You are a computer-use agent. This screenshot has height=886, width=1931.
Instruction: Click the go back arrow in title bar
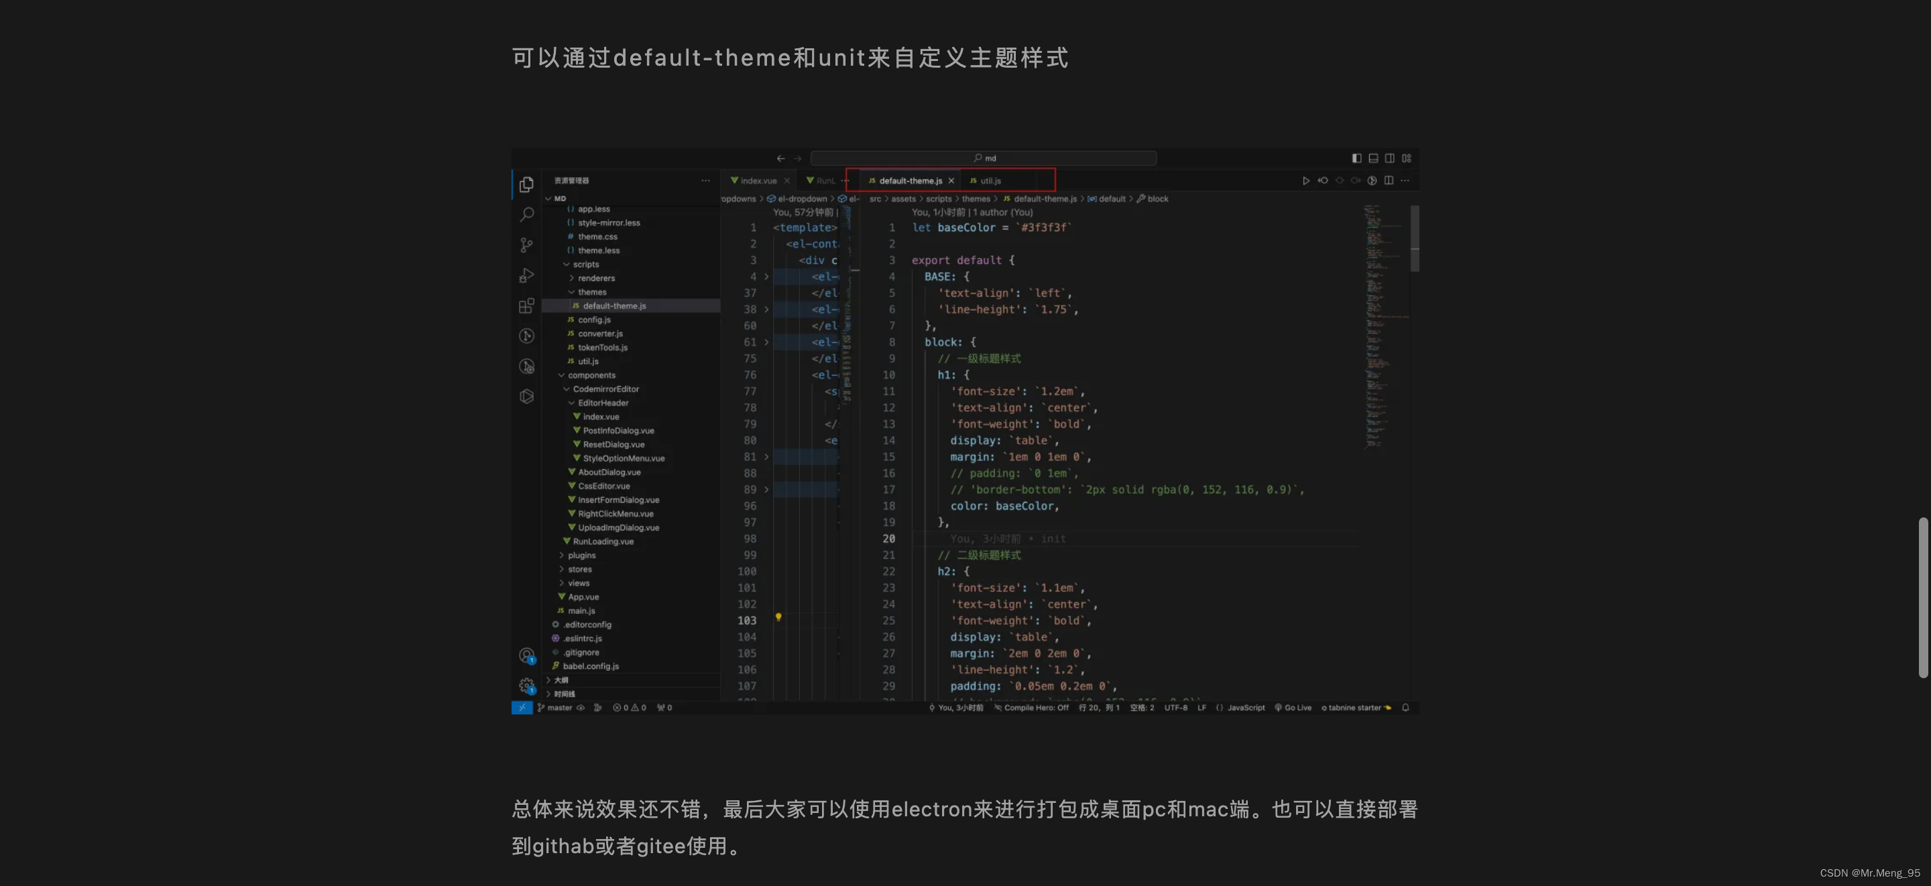pos(780,158)
